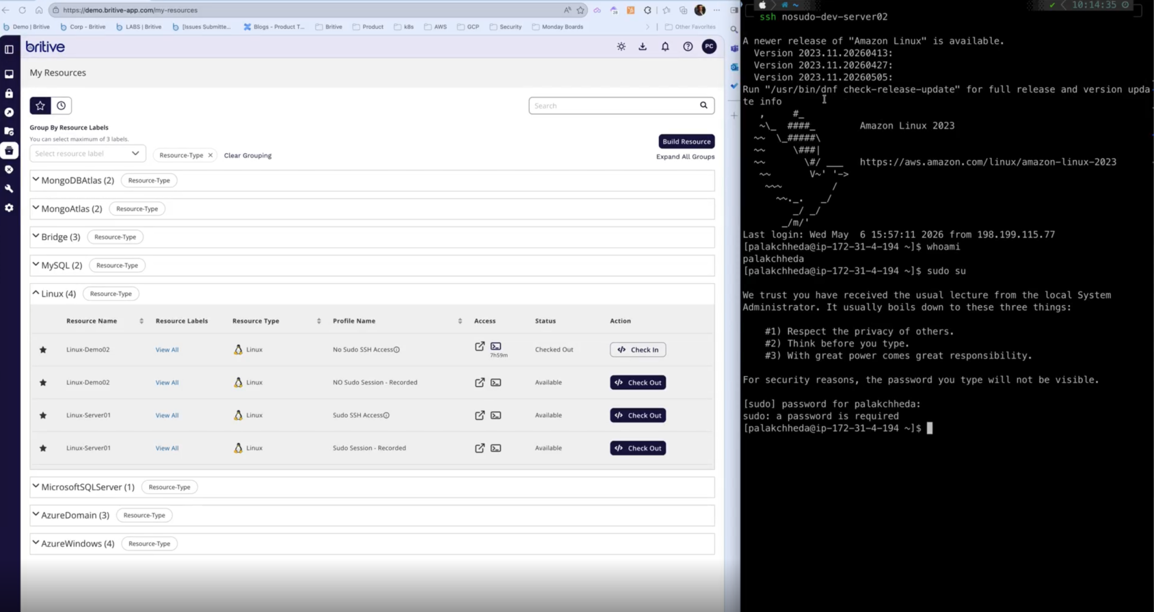Sort by Profile Name column
The height and width of the screenshot is (612, 1154).
coord(460,321)
